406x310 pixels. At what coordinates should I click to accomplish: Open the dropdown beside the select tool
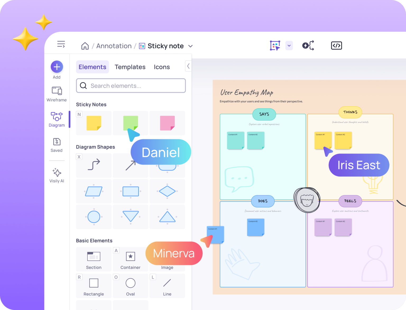pos(289,45)
